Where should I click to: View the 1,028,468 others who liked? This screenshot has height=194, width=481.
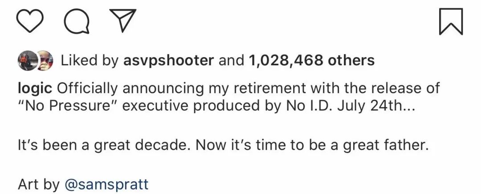[312, 60]
